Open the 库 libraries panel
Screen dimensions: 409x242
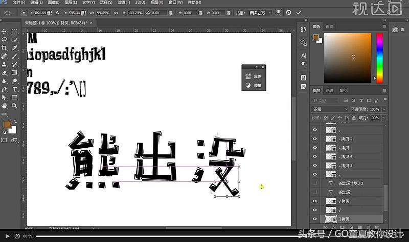[398, 30]
